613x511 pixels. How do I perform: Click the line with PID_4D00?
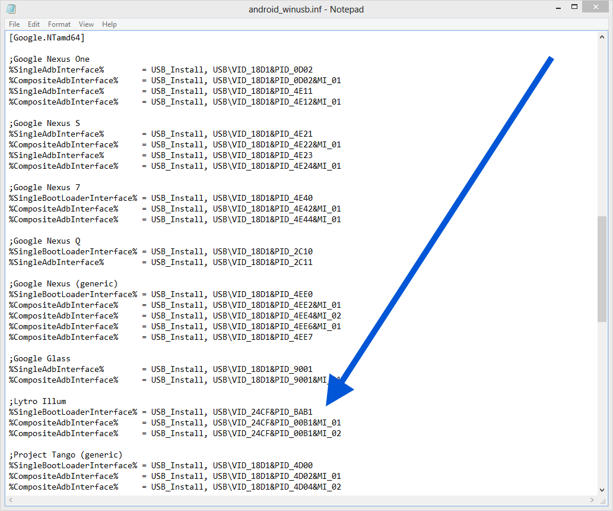click(161, 466)
